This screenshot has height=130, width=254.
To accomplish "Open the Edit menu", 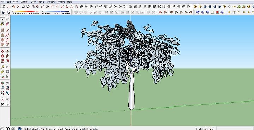I will [8, 2].
